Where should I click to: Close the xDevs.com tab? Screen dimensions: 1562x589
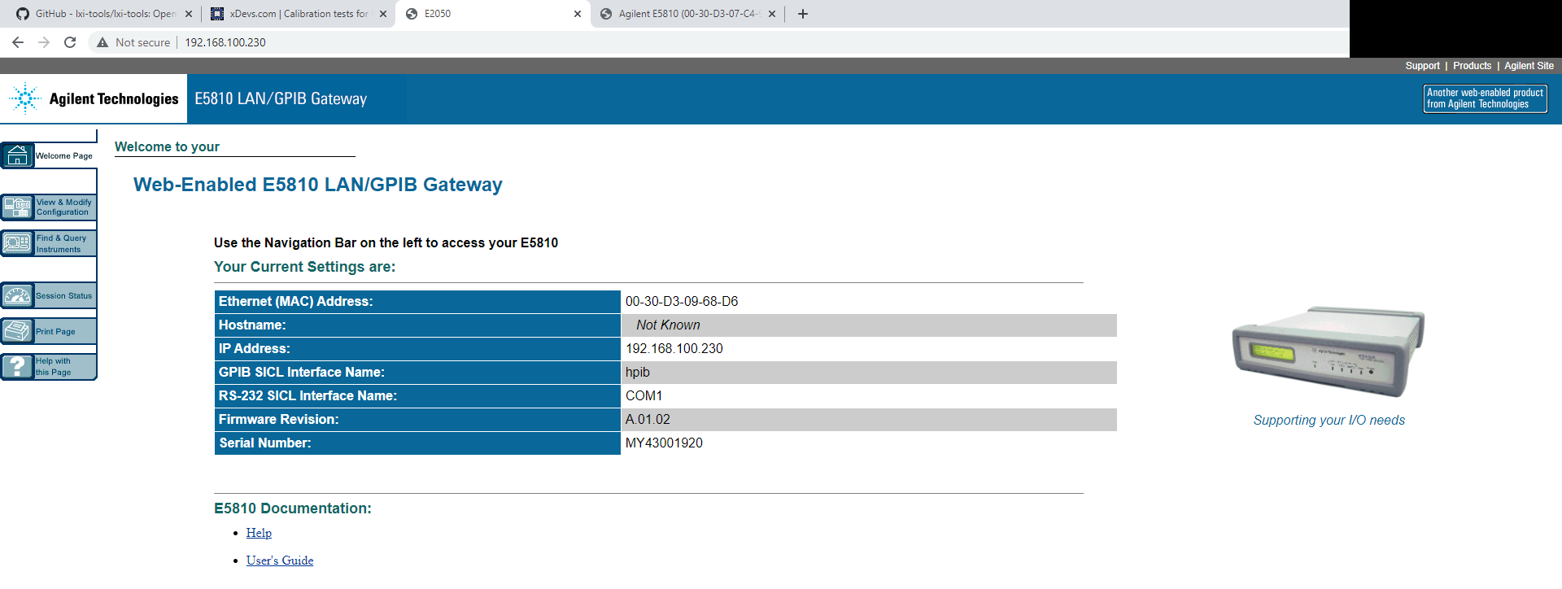click(383, 14)
